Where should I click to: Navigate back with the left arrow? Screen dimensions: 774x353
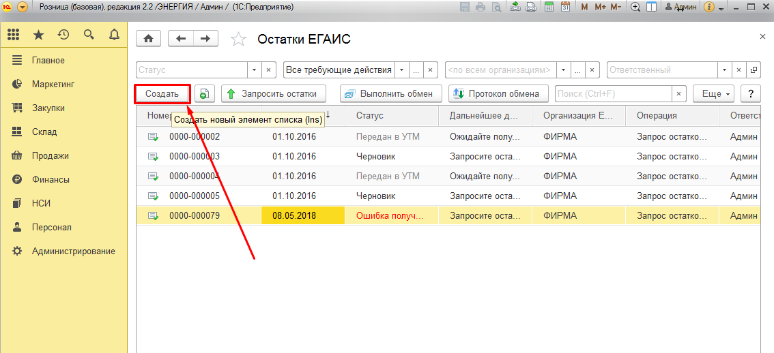pyautogui.click(x=181, y=39)
